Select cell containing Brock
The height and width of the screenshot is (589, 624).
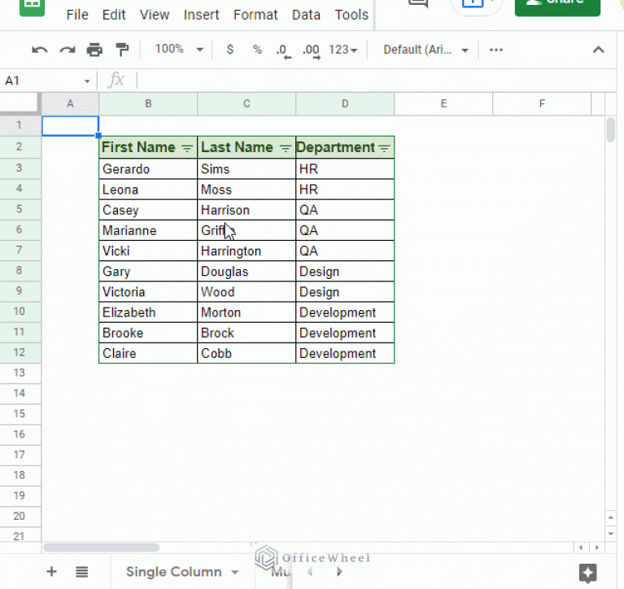point(247,333)
